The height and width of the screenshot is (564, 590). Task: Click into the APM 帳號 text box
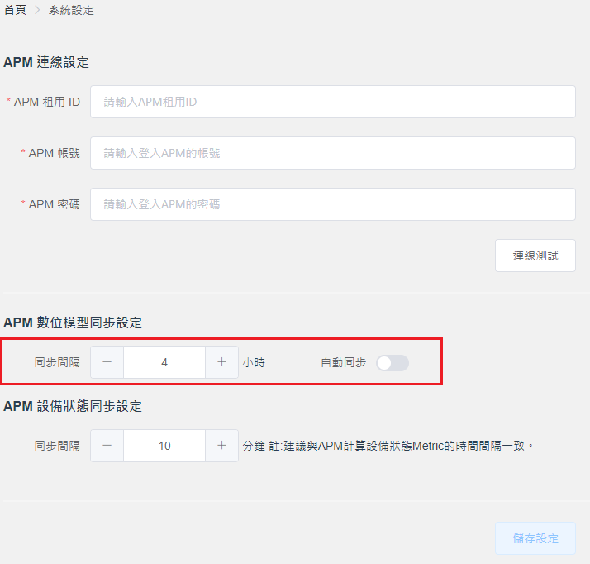(x=332, y=153)
